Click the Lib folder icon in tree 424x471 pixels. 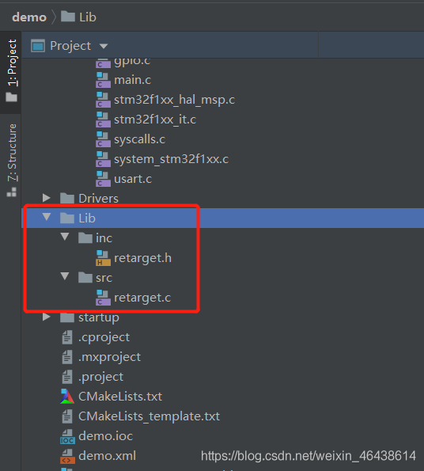pyautogui.click(x=67, y=218)
